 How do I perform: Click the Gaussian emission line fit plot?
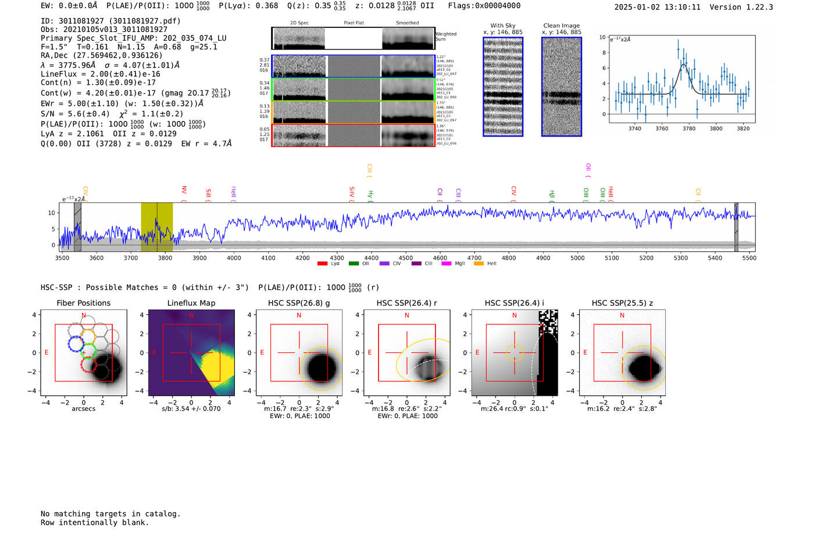coord(681,80)
